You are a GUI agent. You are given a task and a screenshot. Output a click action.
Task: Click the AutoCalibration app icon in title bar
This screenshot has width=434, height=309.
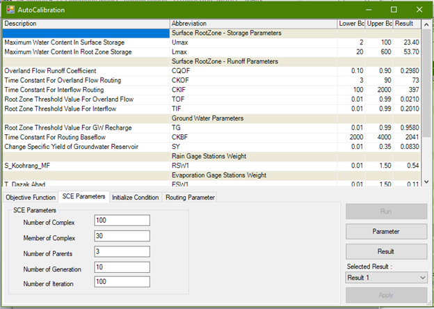(x=9, y=10)
